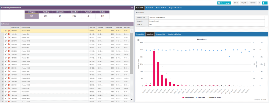Click the 2018-5 sales quantity bar
The width and height of the screenshot is (269, 103).
[x=158, y=74]
